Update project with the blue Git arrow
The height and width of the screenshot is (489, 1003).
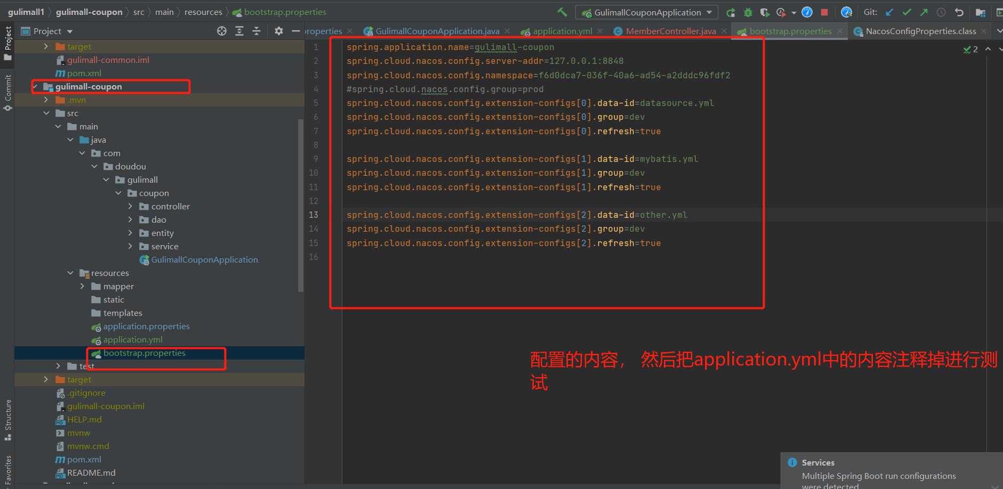tap(889, 12)
